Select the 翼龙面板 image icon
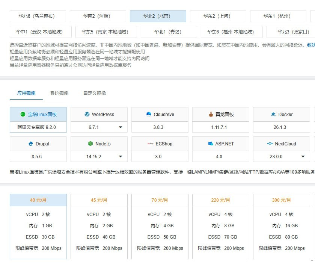The width and height of the screenshot is (315, 263). 211,114
